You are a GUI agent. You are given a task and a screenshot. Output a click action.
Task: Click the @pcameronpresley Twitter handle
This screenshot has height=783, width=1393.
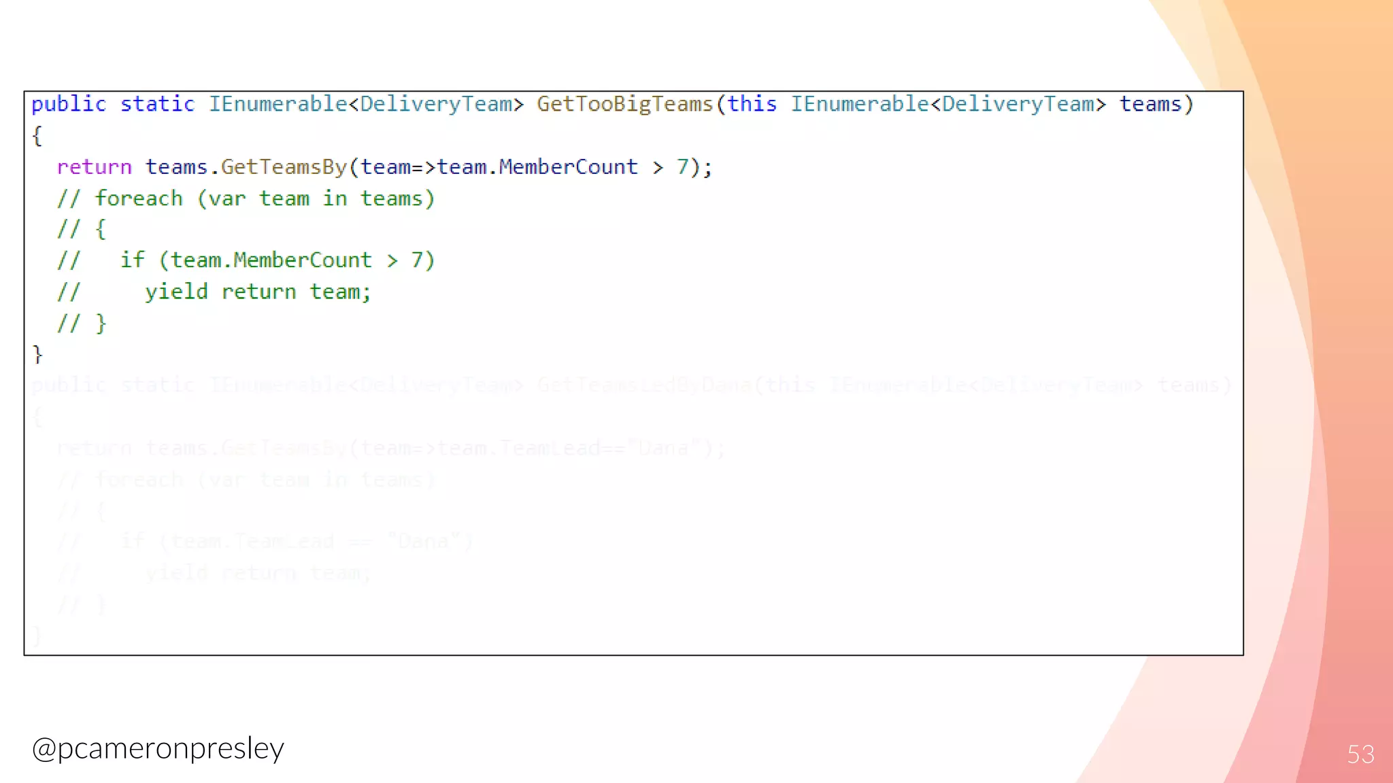[158, 748]
